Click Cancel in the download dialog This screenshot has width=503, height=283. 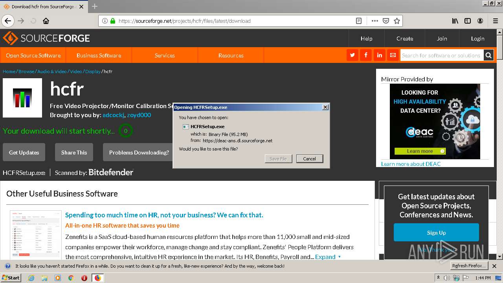pyautogui.click(x=309, y=159)
